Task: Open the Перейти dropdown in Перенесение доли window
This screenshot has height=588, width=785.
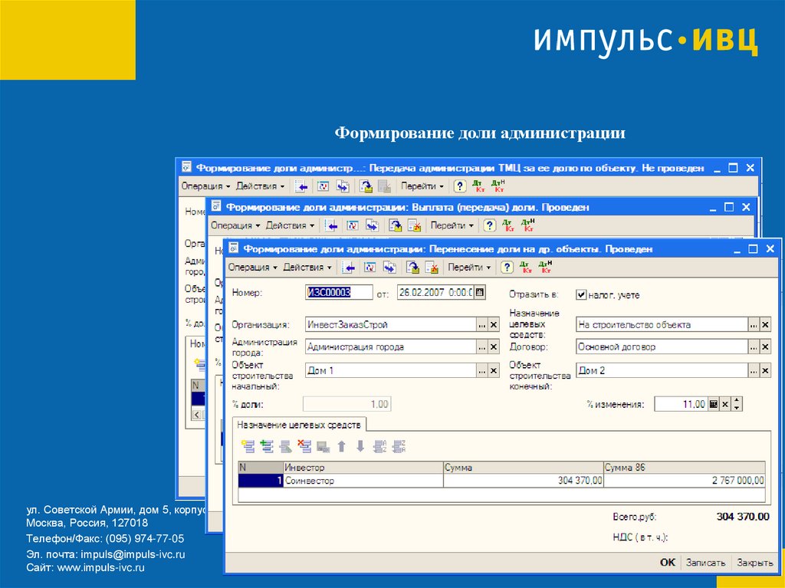Action: click(x=469, y=268)
